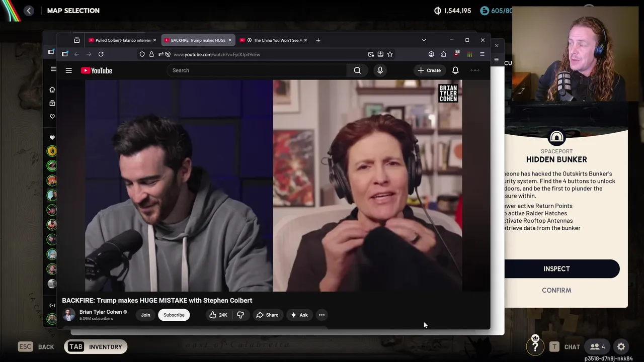This screenshot has width=644, height=362.
Task: Open the TAB INVENTORY button
Action: 96,346
